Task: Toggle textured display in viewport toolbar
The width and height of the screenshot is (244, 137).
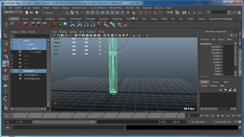Action: [x=116, y=36]
